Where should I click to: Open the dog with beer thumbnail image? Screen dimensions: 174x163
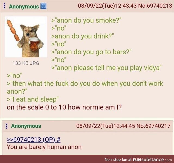[x=26, y=37]
